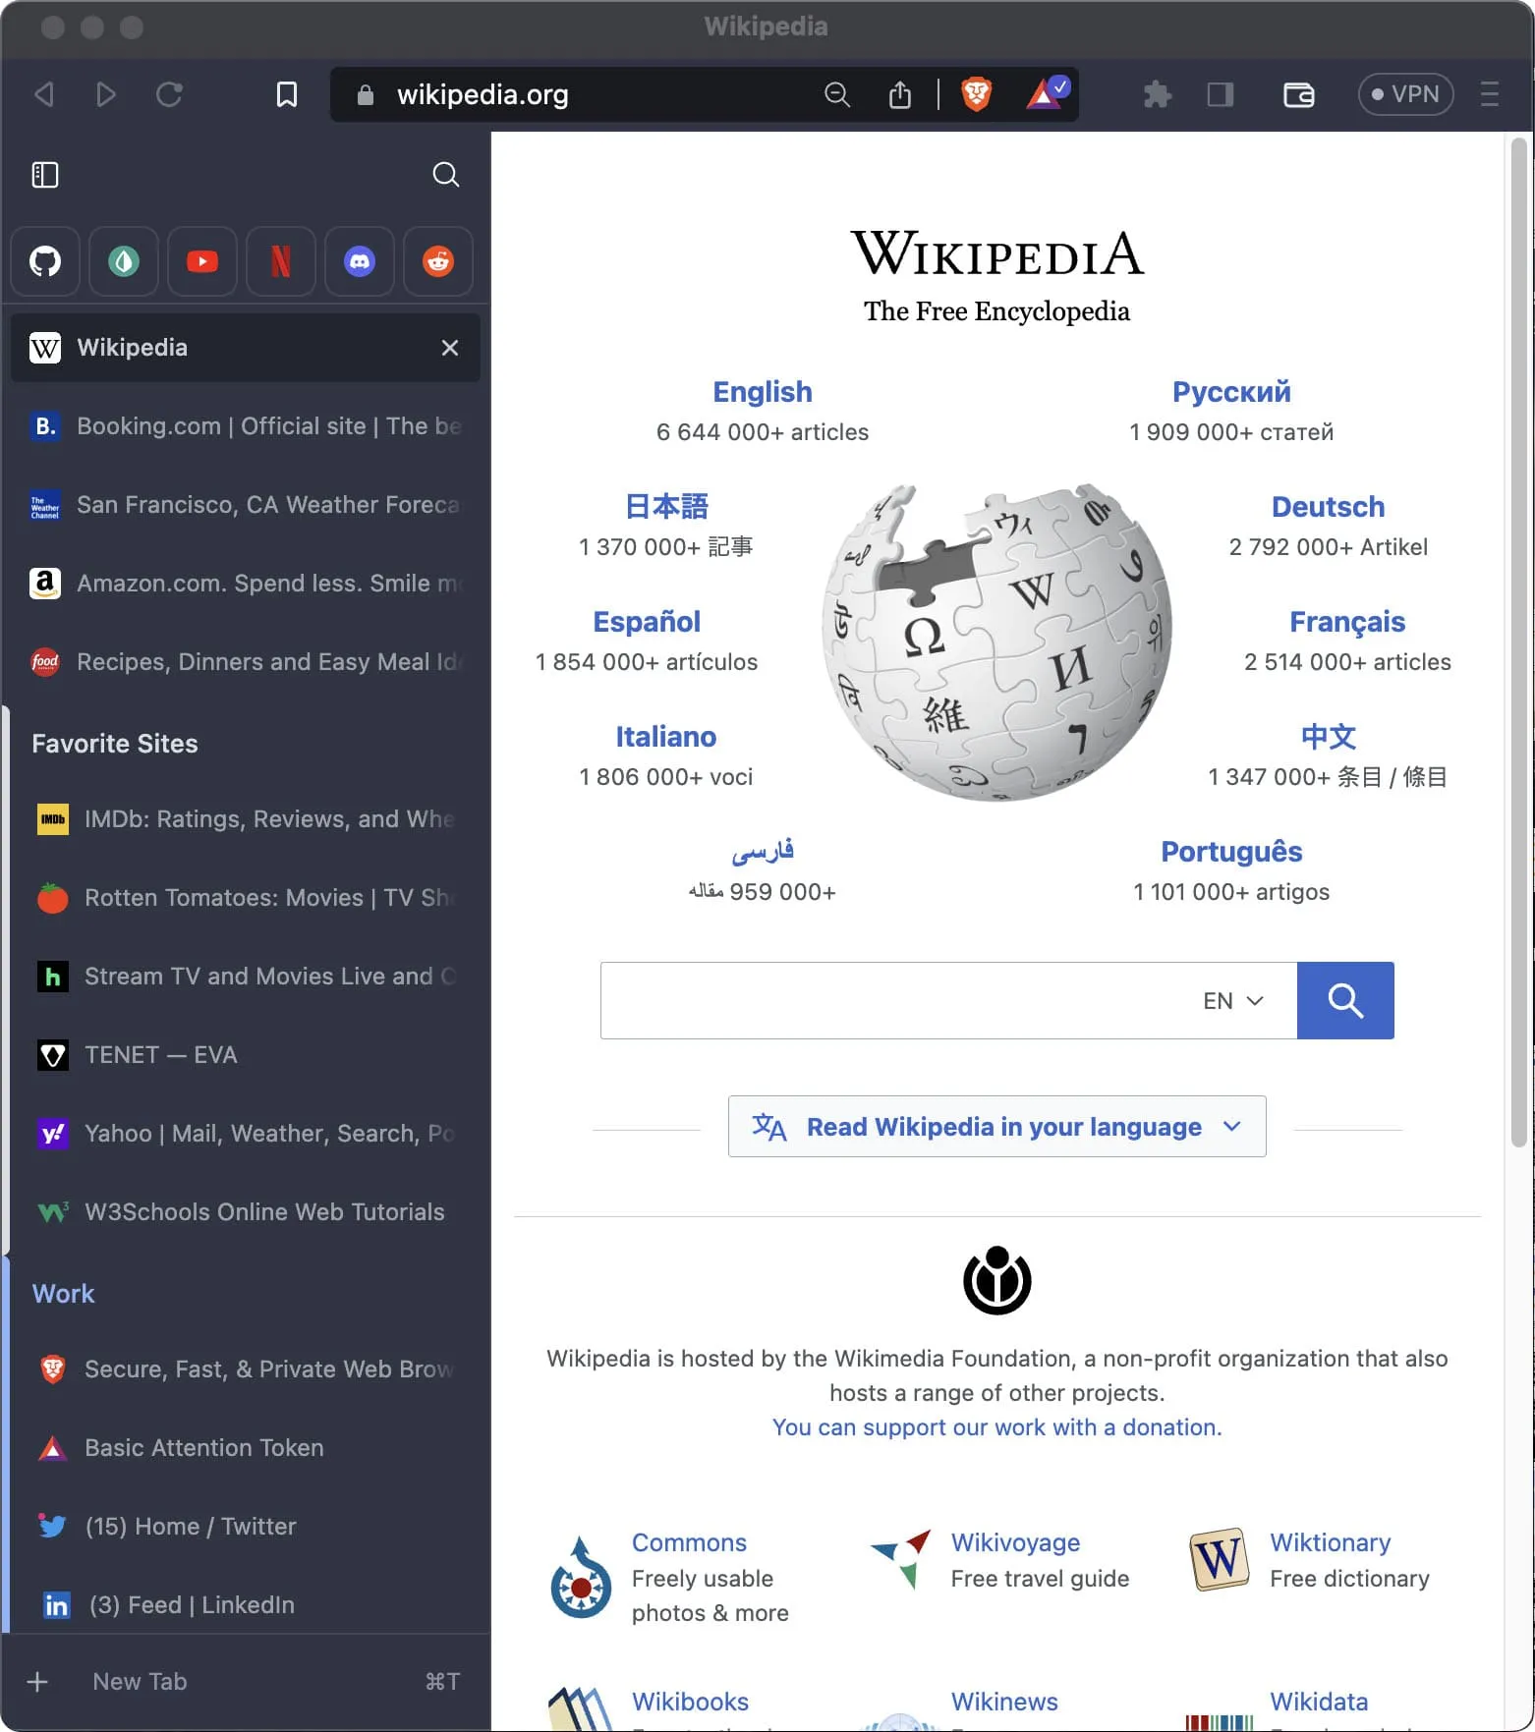The width and height of the screenshot is (1535, 1732).
Task: Switch to the Booking.com tab
Action: tap(246, 426)
